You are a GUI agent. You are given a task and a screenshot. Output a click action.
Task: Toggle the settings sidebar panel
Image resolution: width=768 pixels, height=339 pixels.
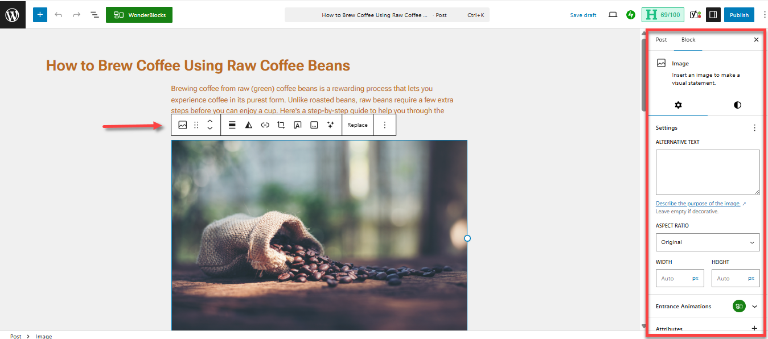[713, 15]
